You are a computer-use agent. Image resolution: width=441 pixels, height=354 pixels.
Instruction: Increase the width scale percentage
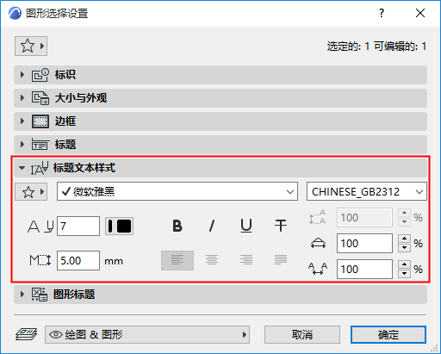coord(405,239)
